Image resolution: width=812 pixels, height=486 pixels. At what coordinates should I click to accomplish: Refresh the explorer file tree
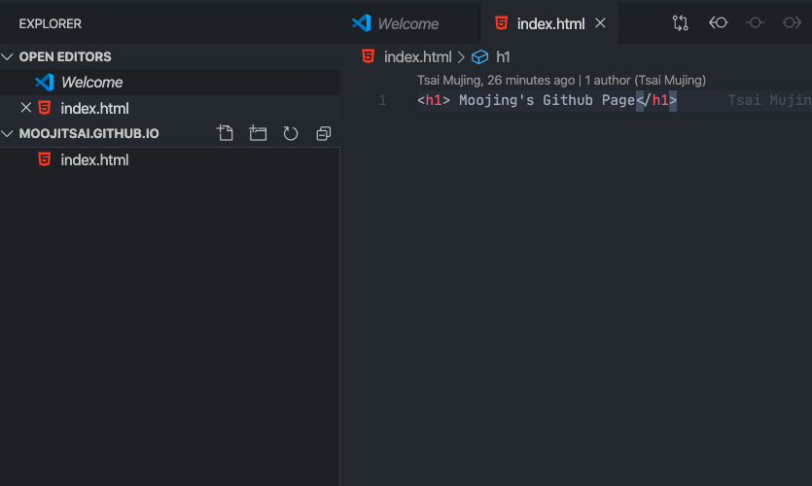tap(291, 133)
